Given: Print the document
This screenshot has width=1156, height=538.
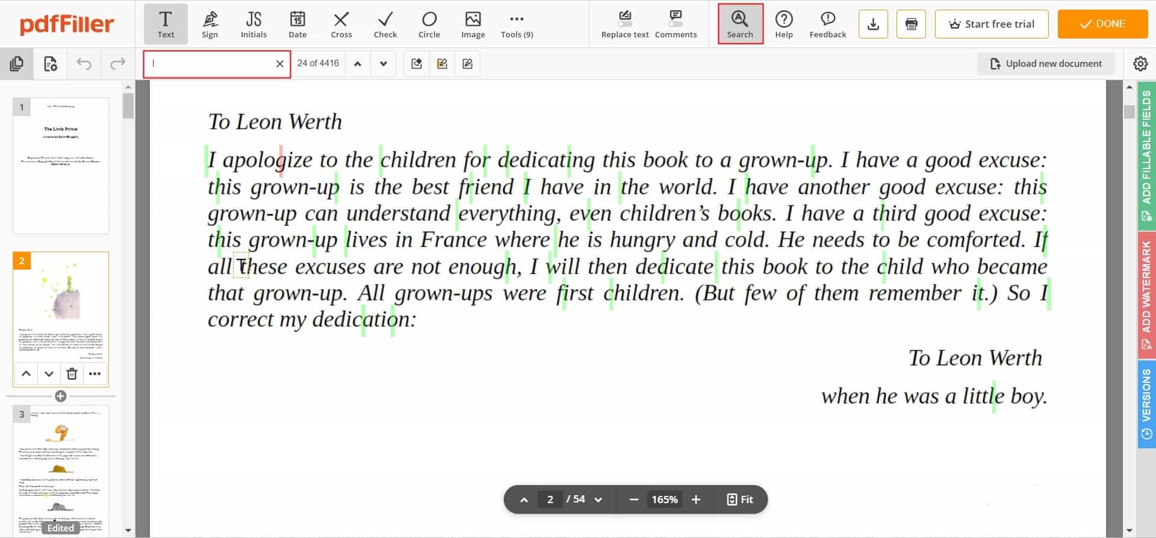Looking at the screenshot, I should point(911,24).
